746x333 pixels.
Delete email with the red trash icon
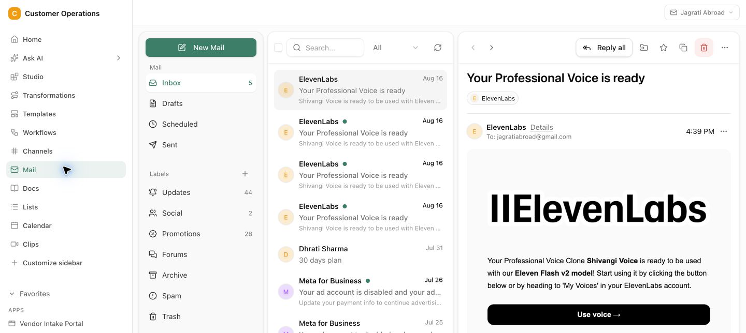pyautogui.click(x=704, y=48)
